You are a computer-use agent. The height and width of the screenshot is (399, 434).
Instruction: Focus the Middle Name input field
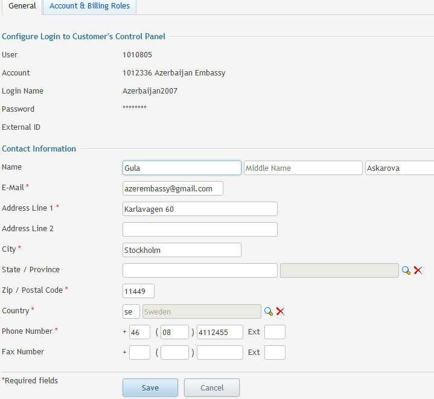[303, 168]
